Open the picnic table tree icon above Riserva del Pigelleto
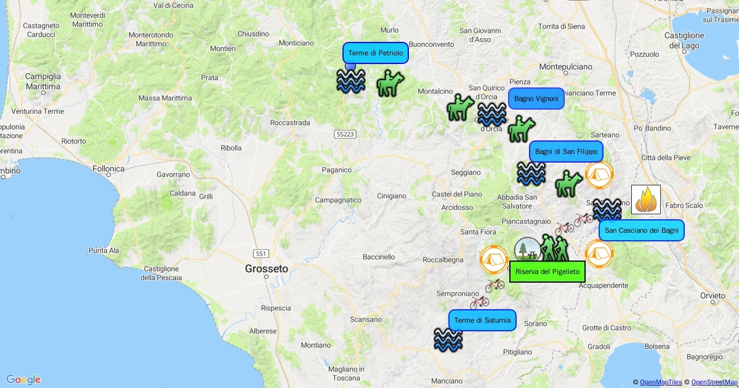Screen dimensions: 739x388 (527, 251)
